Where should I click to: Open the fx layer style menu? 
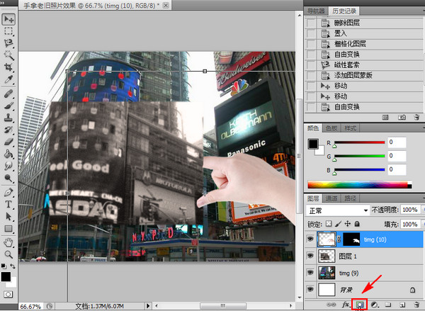tap(346, 305)
